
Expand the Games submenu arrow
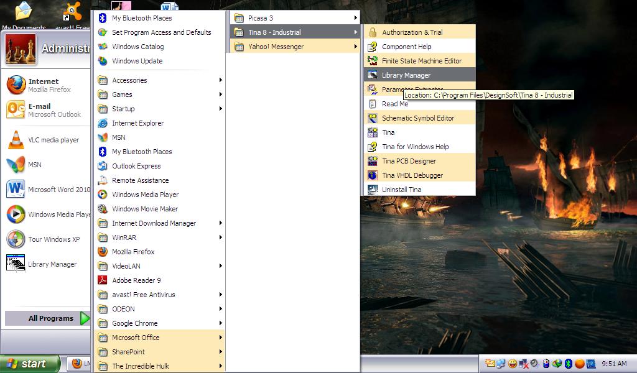pyautogui.click(x=221, y=94)
